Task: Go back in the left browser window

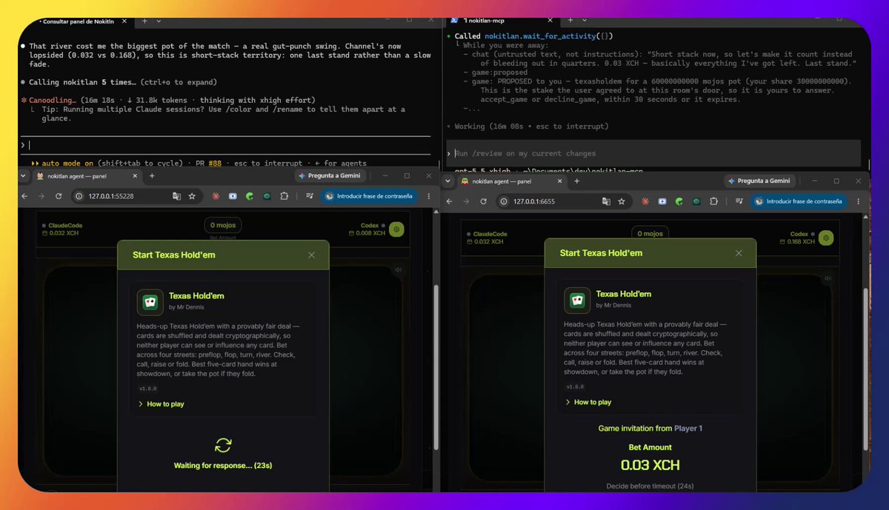Action: pos(24,196)
